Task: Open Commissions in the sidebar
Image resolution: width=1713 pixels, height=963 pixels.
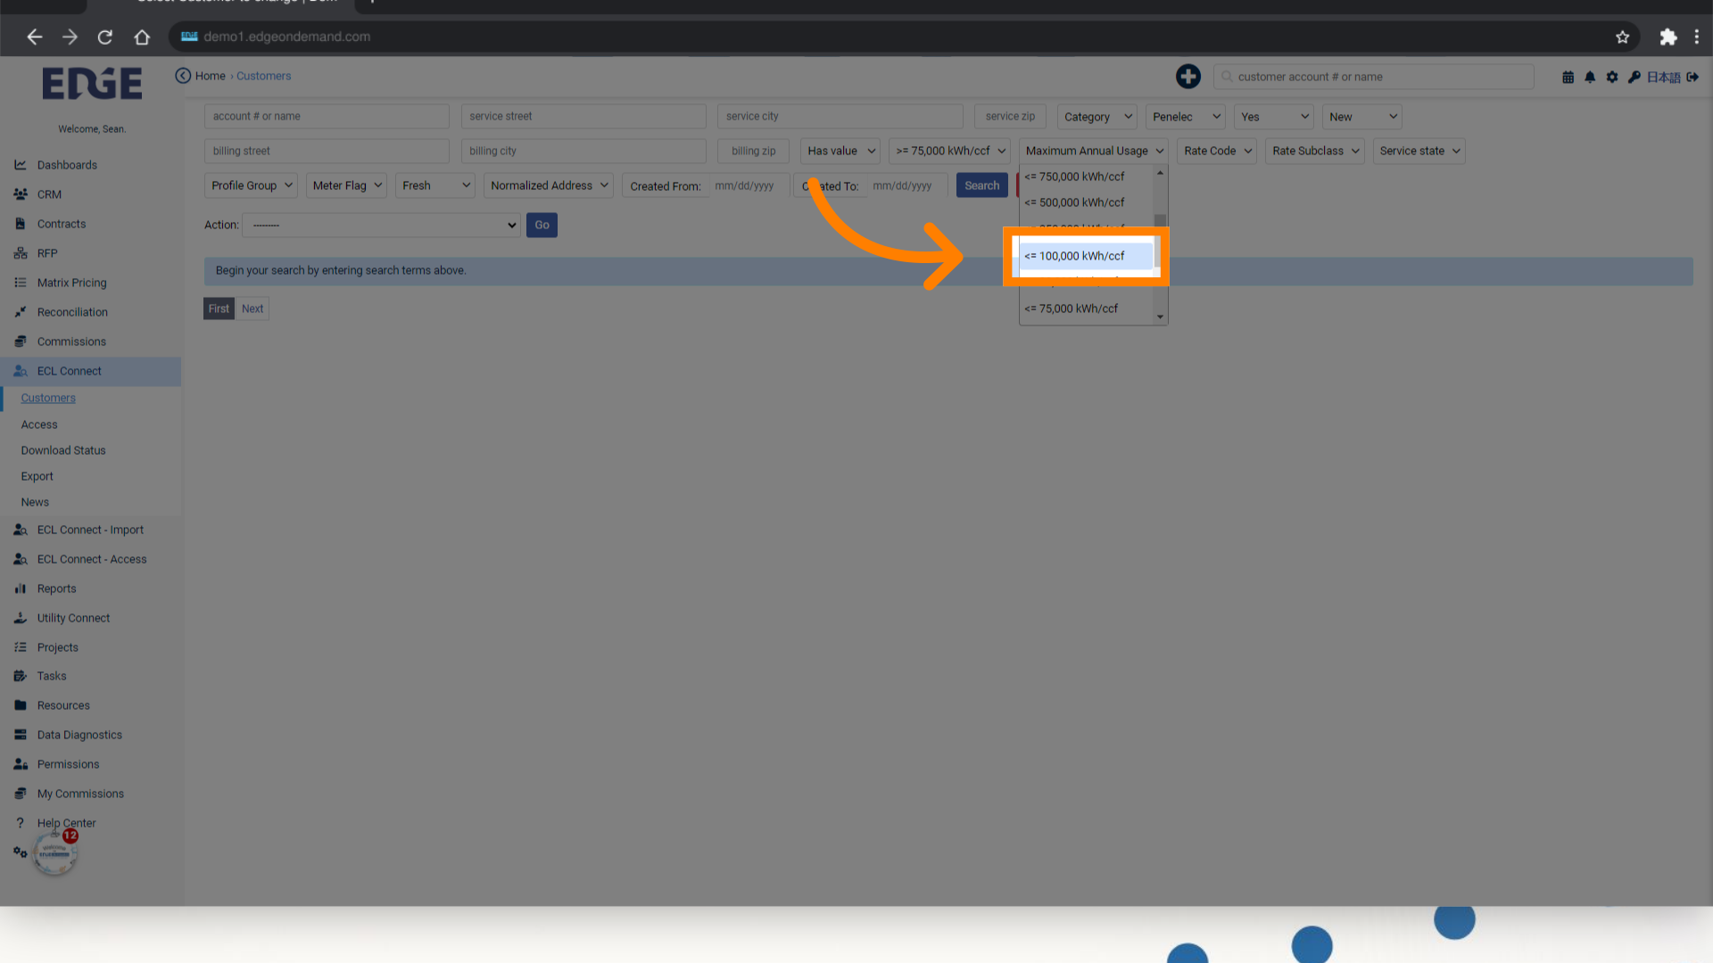Action: pyautogui.click(x=71, y=342)
